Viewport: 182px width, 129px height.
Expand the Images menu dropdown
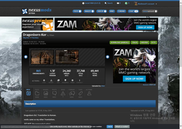click(x=93, y=11)
